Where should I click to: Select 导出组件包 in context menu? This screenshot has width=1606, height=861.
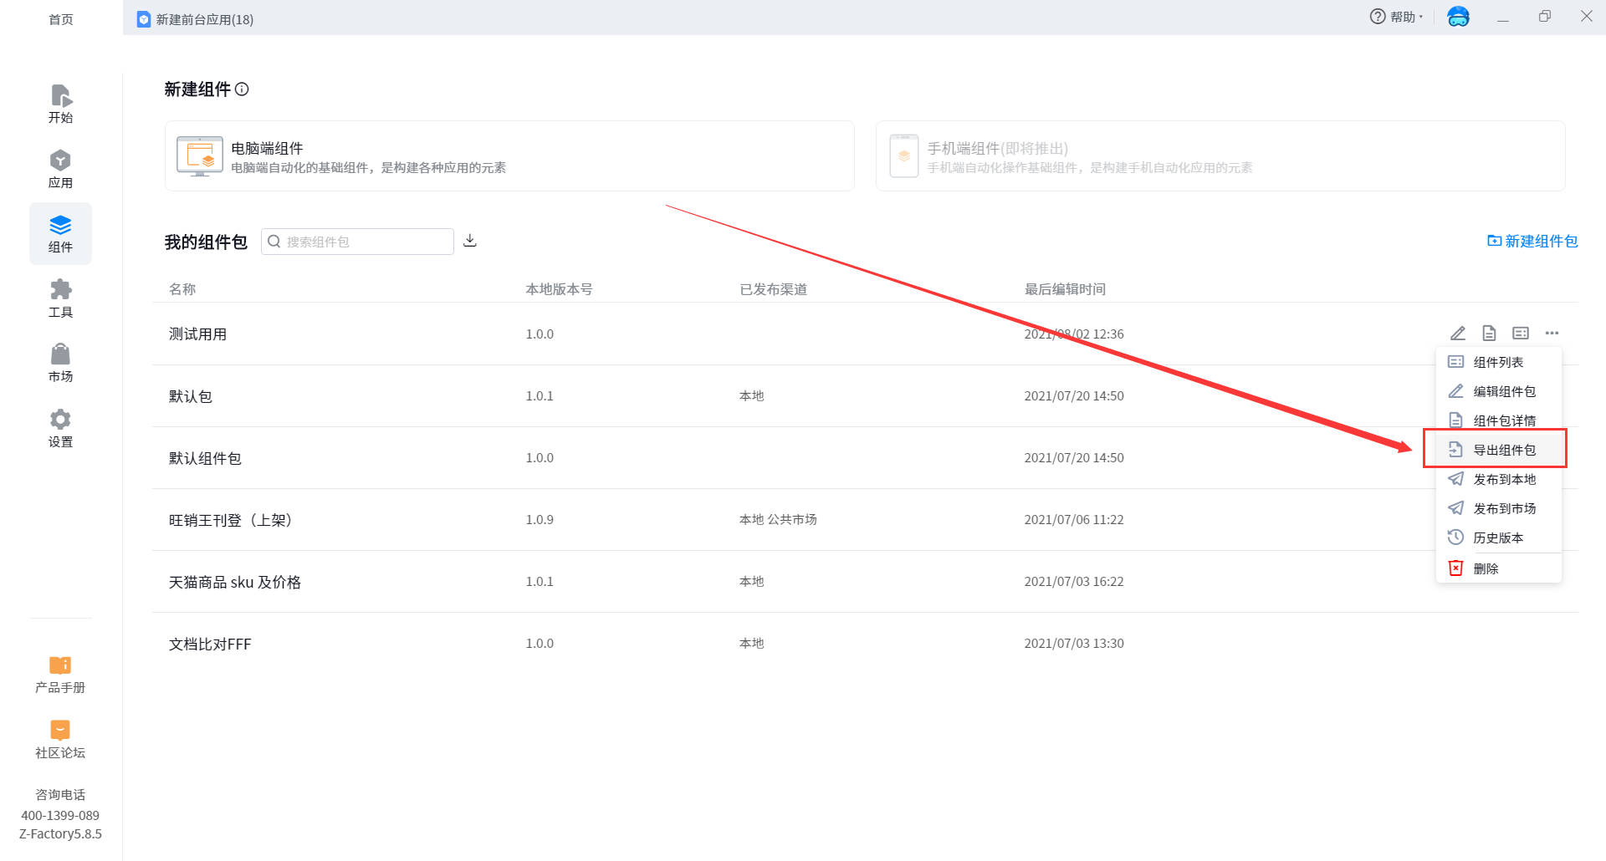click(1504, 450)
